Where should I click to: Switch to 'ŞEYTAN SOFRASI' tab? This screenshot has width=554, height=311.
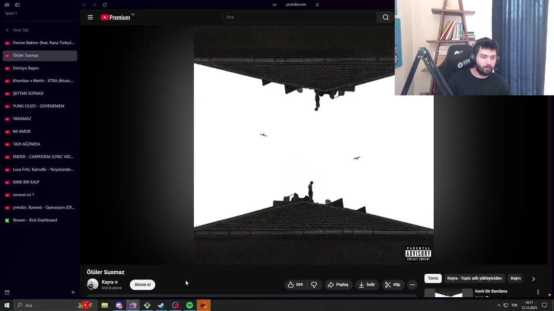point(40,93)
